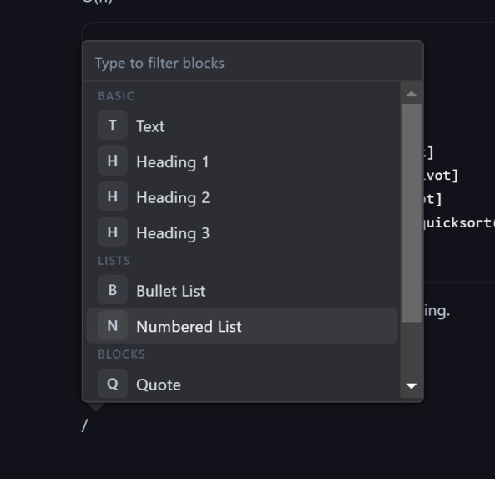Insert a Numbered List block

point(241,326)
